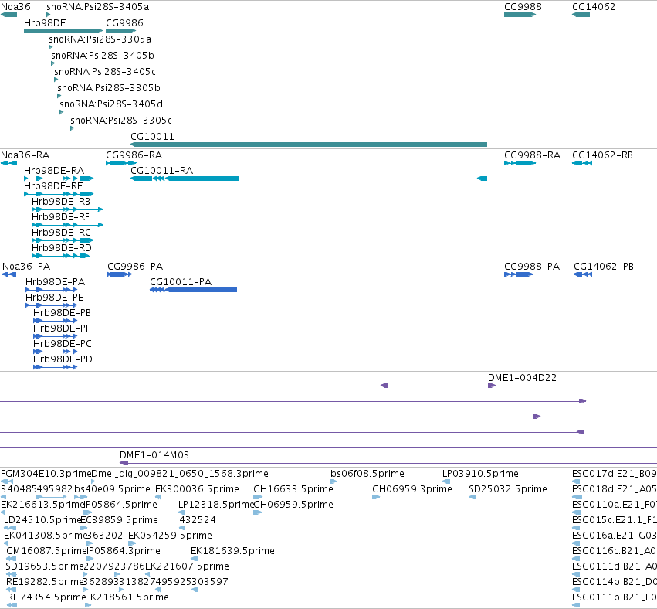This screenshot has height=609, width=657.
Task: Select the CG9986-RA transcript glyph
Action: pyautogui.click(x=121, y=163)
